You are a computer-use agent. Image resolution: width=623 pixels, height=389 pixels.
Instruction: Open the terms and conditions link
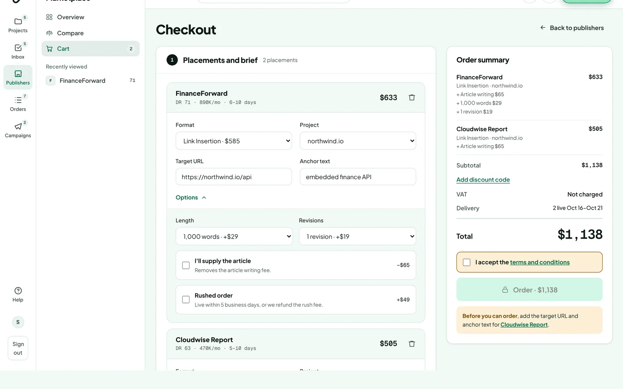tap(540, 262)
